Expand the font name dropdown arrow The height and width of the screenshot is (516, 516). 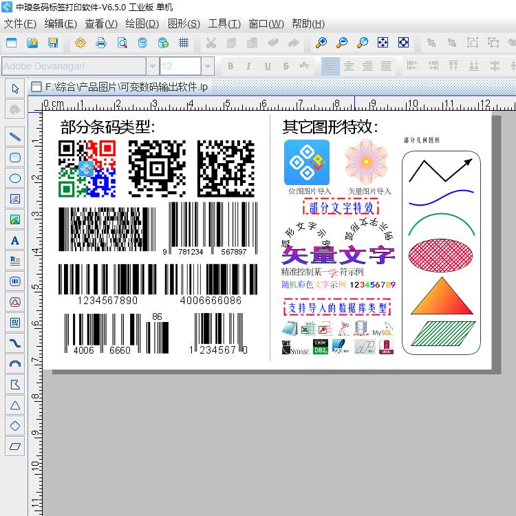point(152,66)
